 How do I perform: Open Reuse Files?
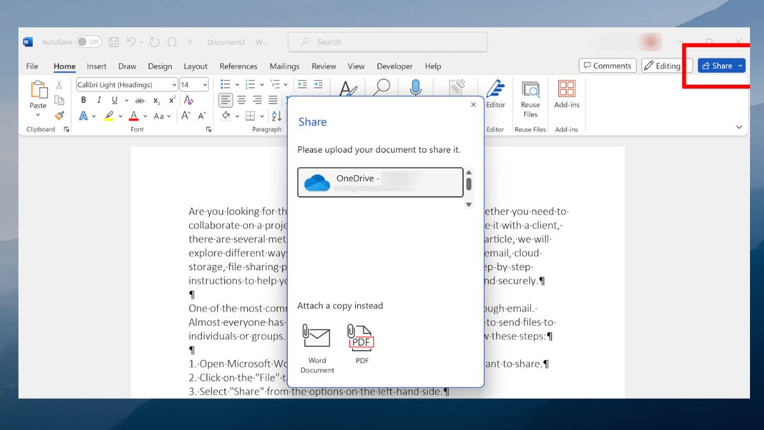coord(530,99)
